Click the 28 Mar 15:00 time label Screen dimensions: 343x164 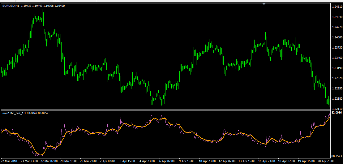click(69, 161)
